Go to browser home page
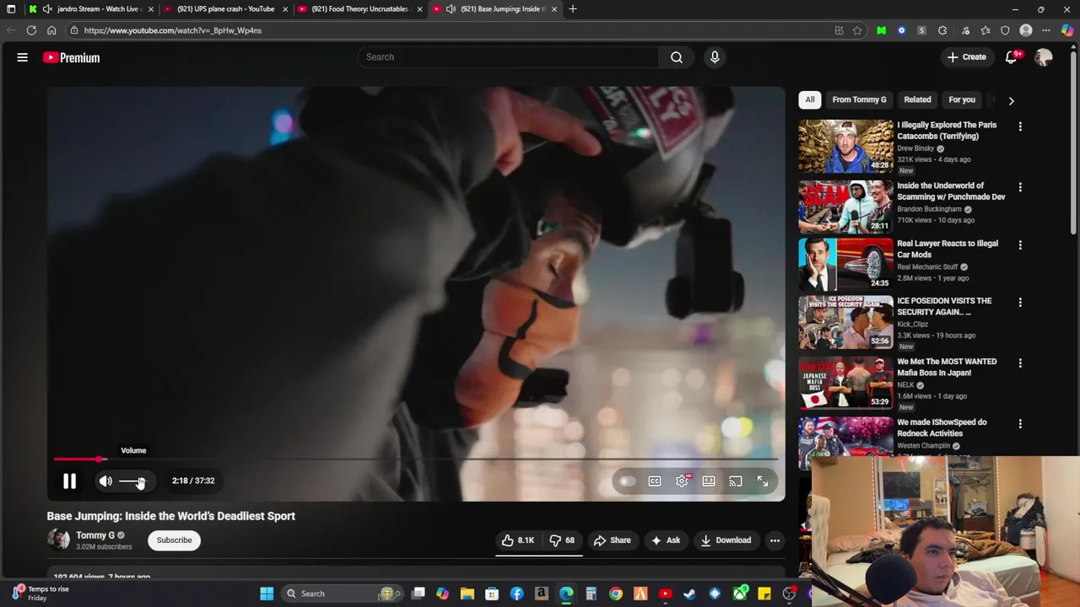This screenshot has height=607, width=1080. point(51,30)
